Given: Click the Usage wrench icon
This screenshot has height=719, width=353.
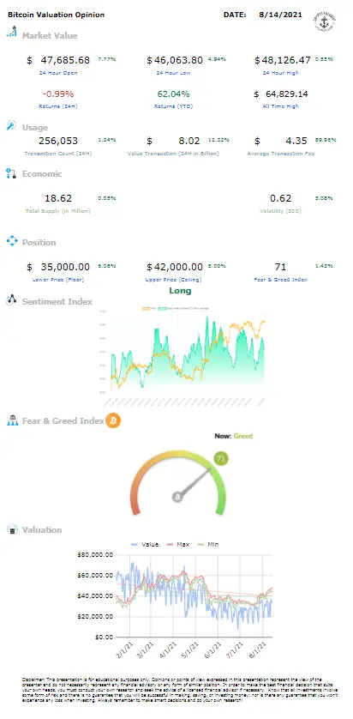Looking at the screenshot, I should pos(11,125).
